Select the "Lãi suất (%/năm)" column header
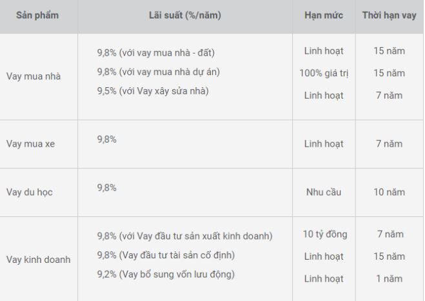425x301 pixels. (184, 15)
